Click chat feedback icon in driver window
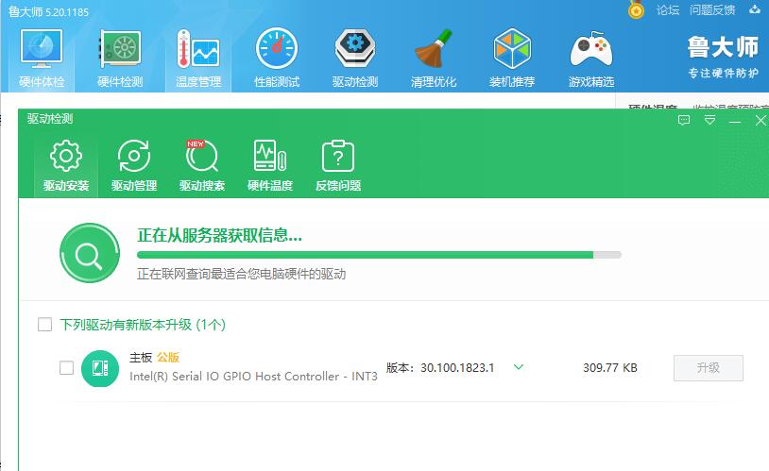 pyautogui.click(x=684, y=120)
